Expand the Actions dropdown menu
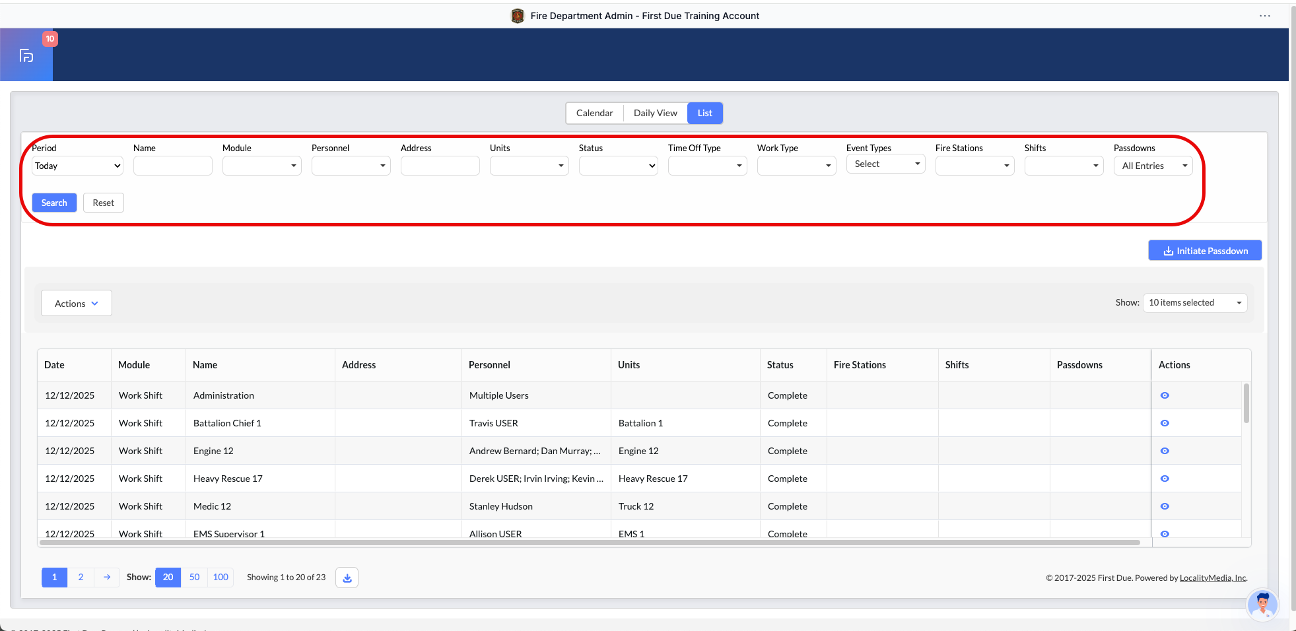Viewport: 1296px width, 631px height. 77,304
